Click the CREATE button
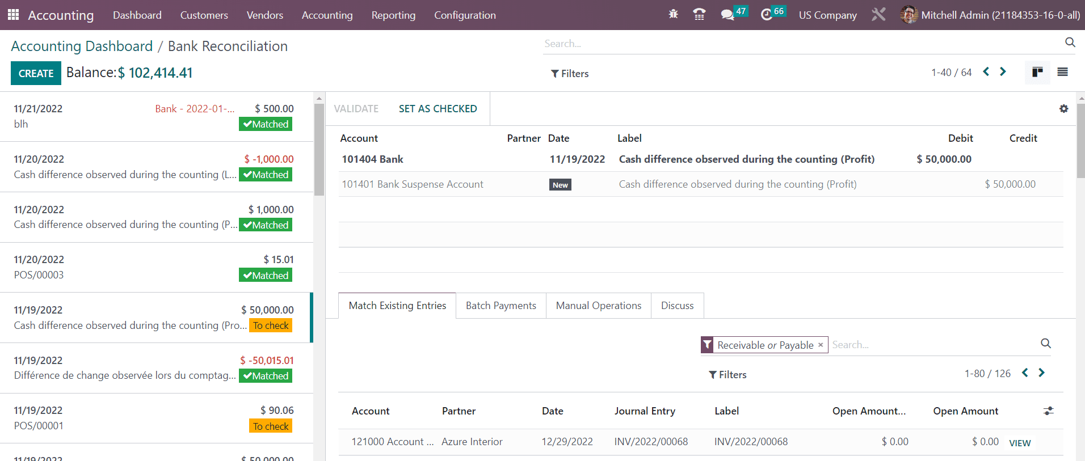Image resolution: width=1085 pixels, height=461 pixels. coord(36,74)
